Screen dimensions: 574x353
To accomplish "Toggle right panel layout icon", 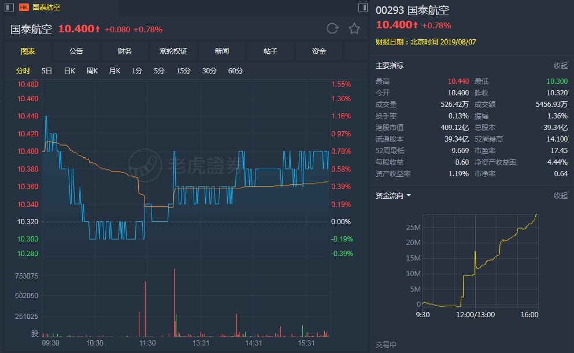I will pos(363,8).
